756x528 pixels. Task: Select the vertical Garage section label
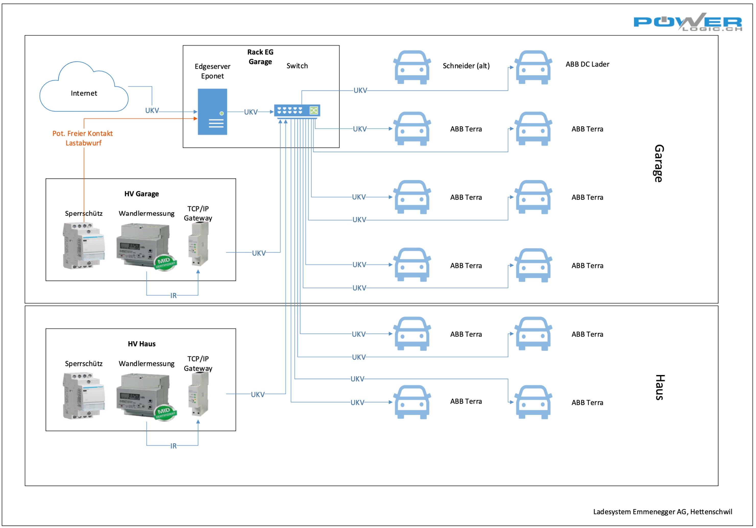[659, 163]
